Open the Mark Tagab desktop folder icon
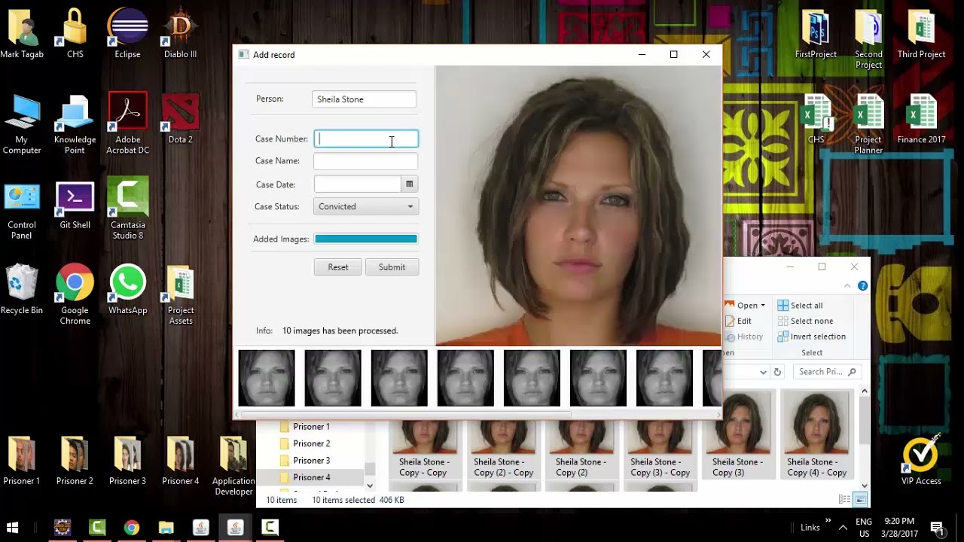This screenshot has height=542, width=964. pos(22,34)
